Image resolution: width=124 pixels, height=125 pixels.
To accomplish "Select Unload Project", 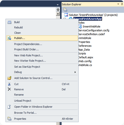I will (x=42, y=101).
